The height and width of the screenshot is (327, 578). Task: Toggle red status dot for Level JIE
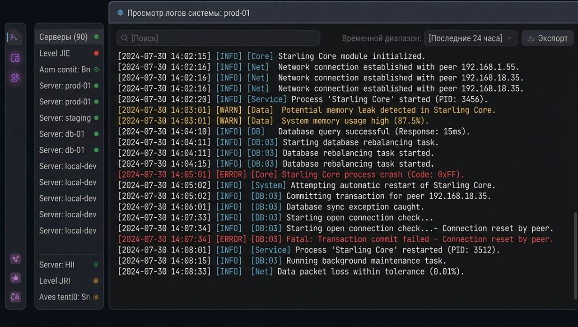tap(96, 53)
